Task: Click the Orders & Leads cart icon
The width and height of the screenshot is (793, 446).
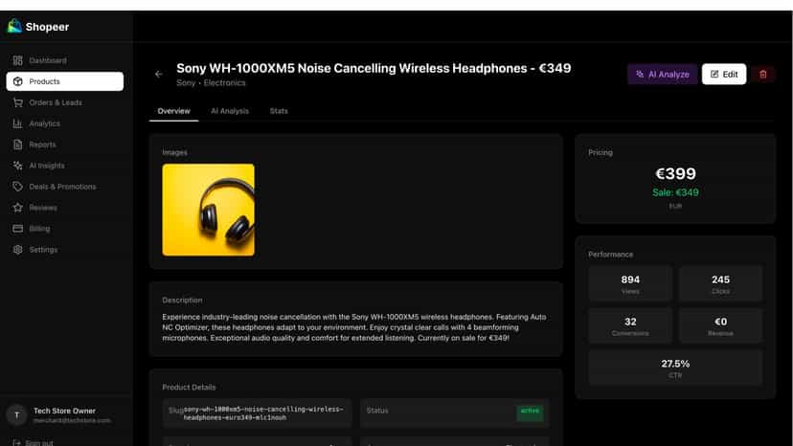Action: [x=17, y=102]
